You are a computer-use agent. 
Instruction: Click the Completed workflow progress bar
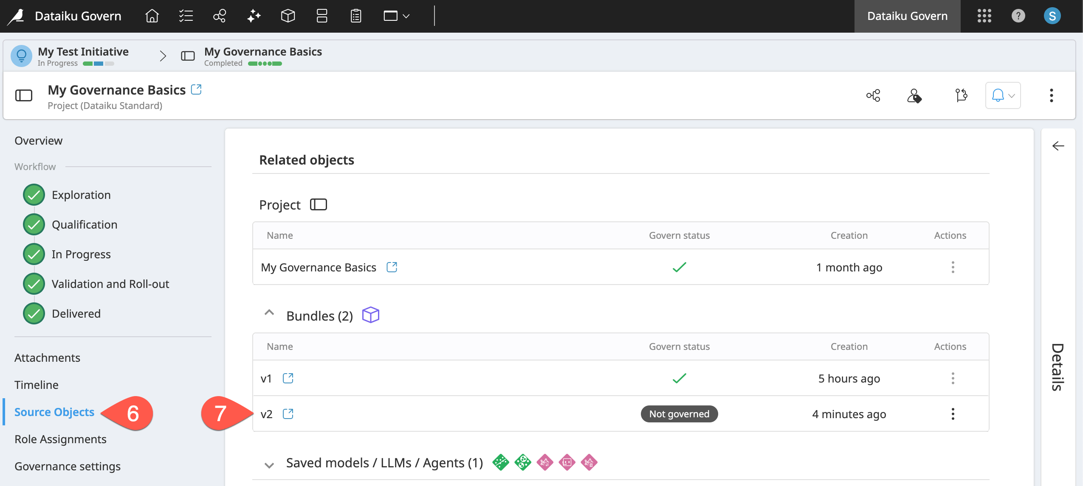tap(265, 64)
